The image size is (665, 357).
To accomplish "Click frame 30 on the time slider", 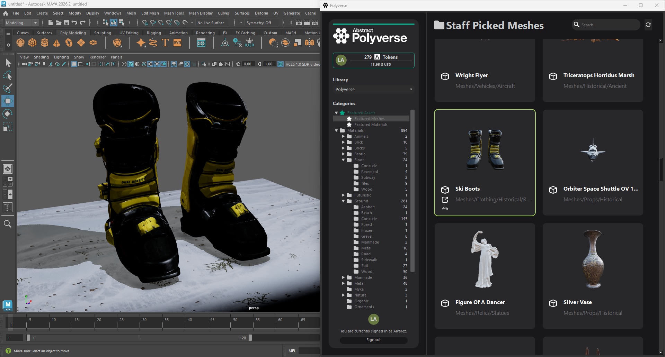I will pyautogui.click(x=144, y=323).
